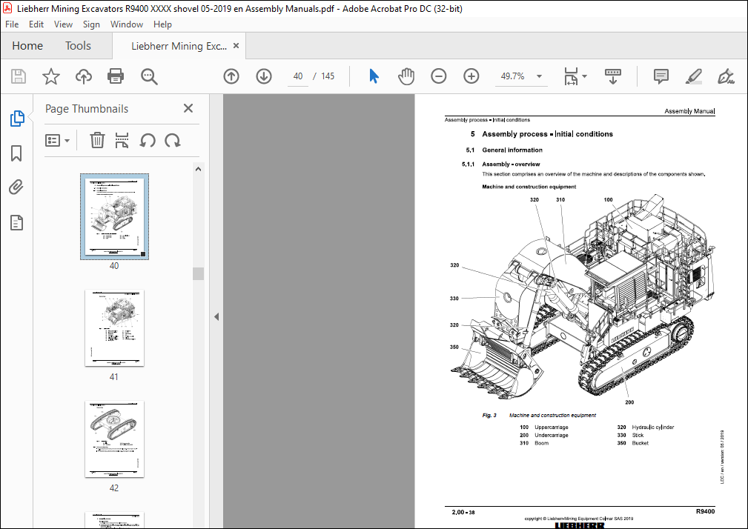Choose the Selection arrow tool
Image resolution: width=748 pixels, height=529 pixels.
point(374,76)
